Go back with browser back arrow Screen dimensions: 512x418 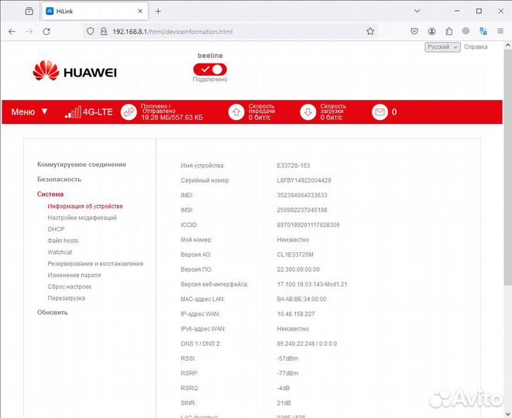(12, 31)
